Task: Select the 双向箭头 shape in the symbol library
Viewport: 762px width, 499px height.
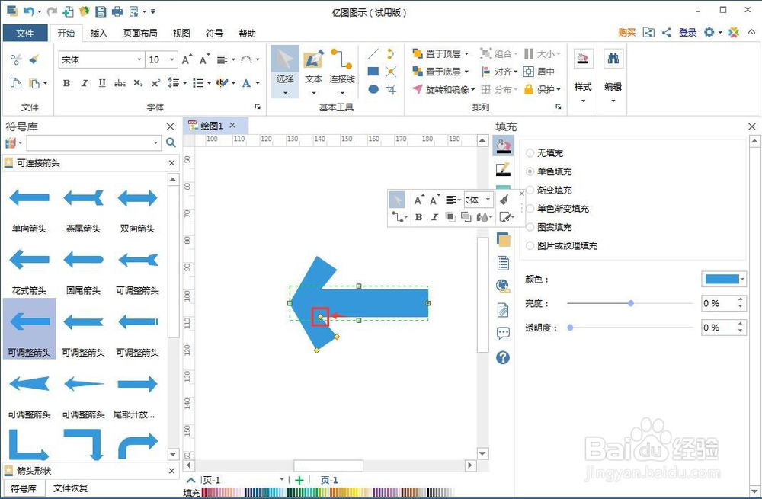Action: [137, 199]
